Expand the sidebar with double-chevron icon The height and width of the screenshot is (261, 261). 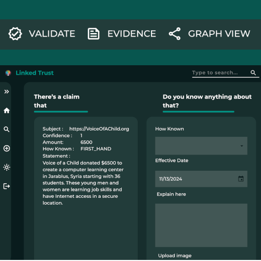click(7, 91)
